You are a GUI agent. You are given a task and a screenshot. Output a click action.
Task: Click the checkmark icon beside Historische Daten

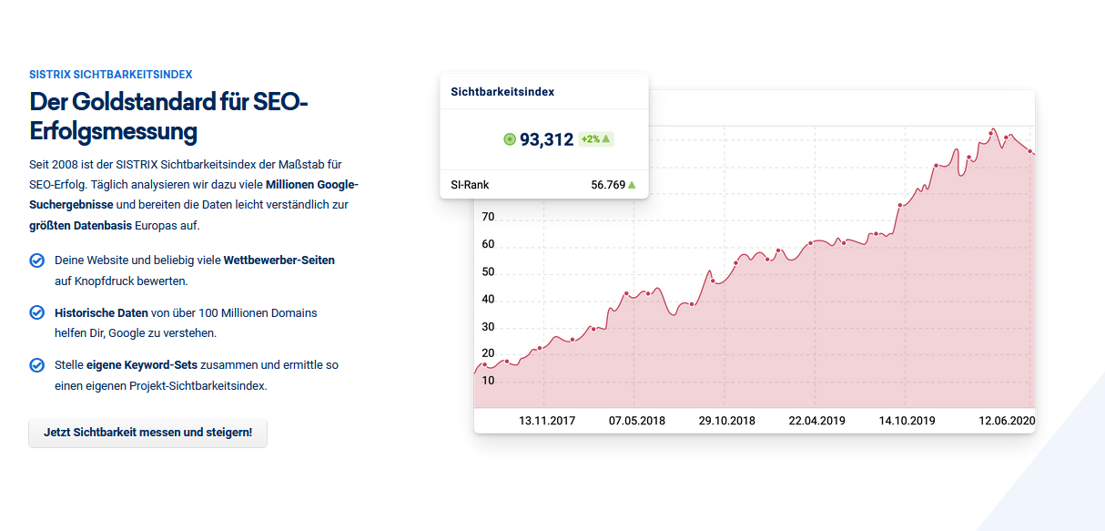click(37, 312)
